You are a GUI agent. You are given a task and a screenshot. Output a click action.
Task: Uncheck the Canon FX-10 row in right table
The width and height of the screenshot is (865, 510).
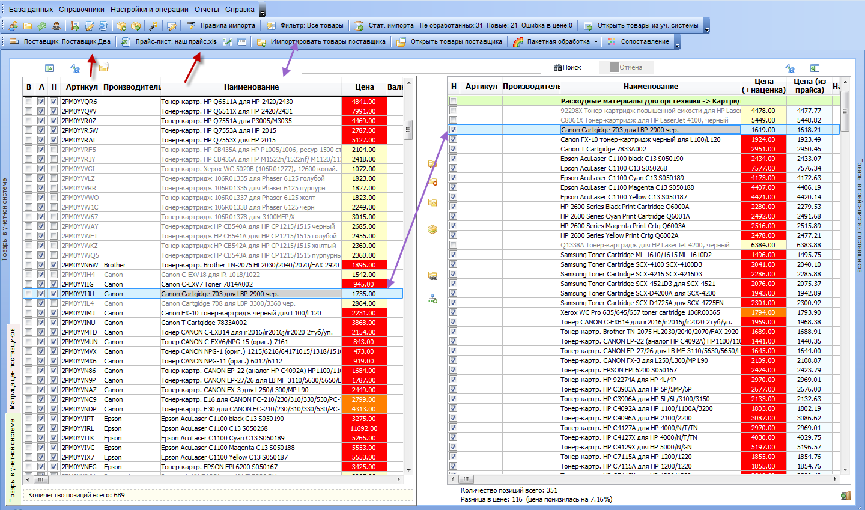point(454,139)
